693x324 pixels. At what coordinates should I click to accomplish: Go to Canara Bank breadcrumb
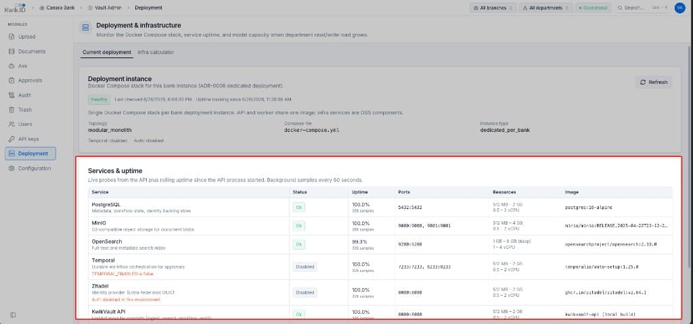(57, 7)
